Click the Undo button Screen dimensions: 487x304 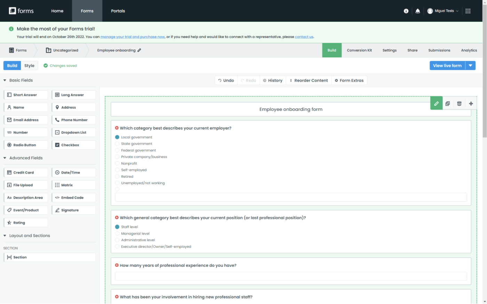pyautogui.click(x=226, y=81)
